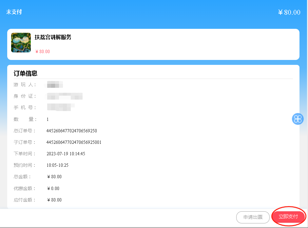The width and height of the screenshot is (308, 228).
Task: Click the 身份证 label
Action: pyautogui.click(x=25, y=96)
